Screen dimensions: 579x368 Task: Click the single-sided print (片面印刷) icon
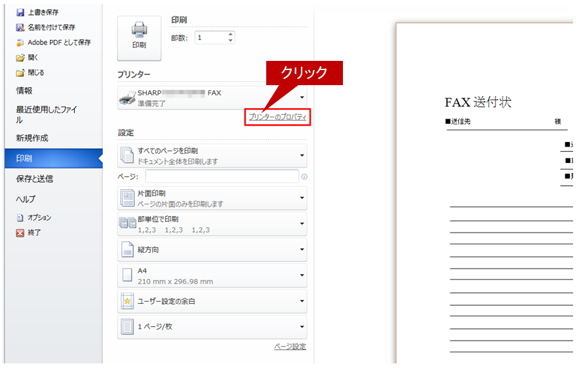tap(127, 198)
